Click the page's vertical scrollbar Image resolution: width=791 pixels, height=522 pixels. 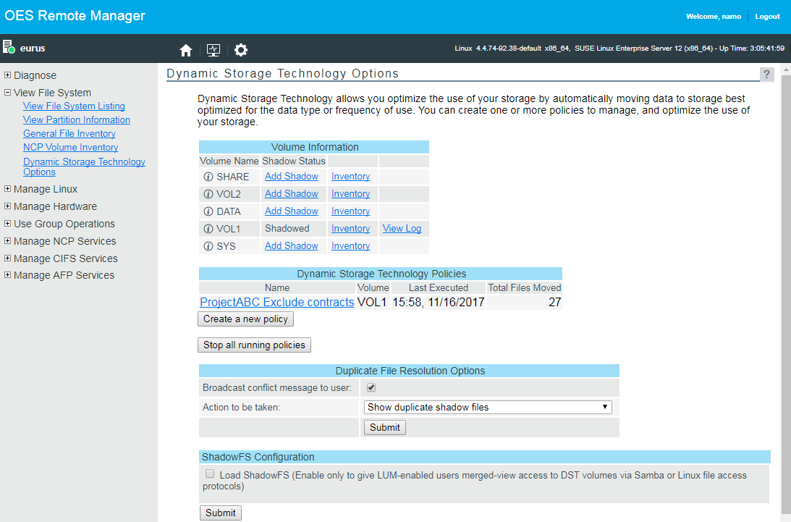(x=785, y=290)
